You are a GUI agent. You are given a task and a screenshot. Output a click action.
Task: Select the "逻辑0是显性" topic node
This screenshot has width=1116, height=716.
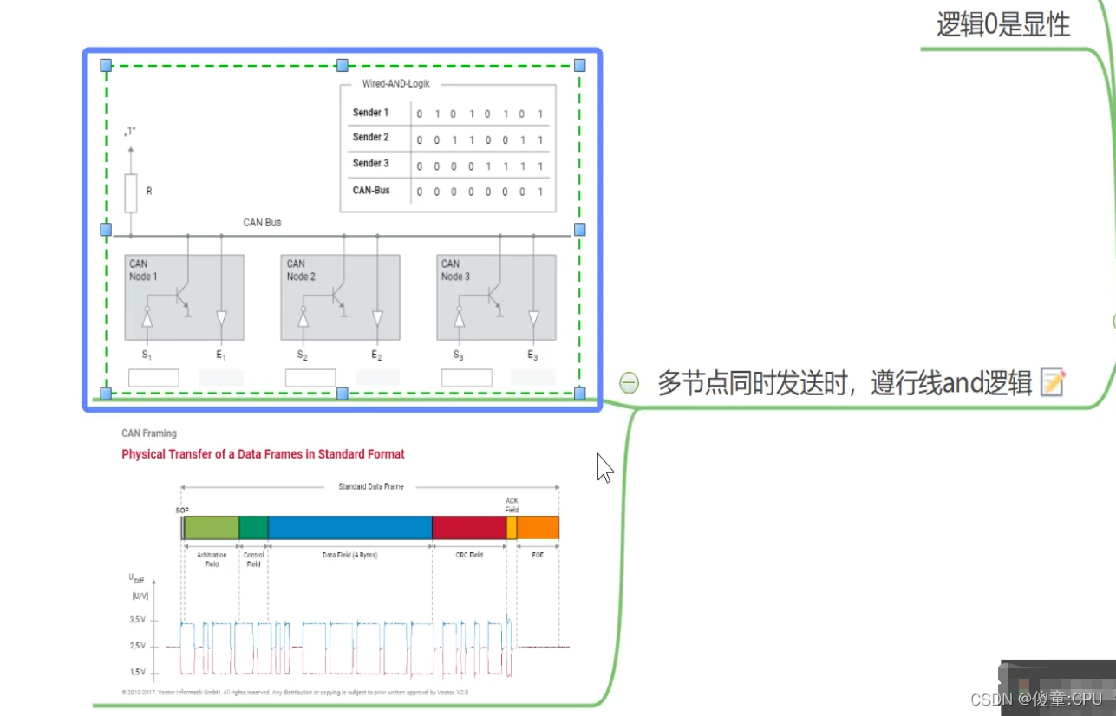coord(1005,23)
